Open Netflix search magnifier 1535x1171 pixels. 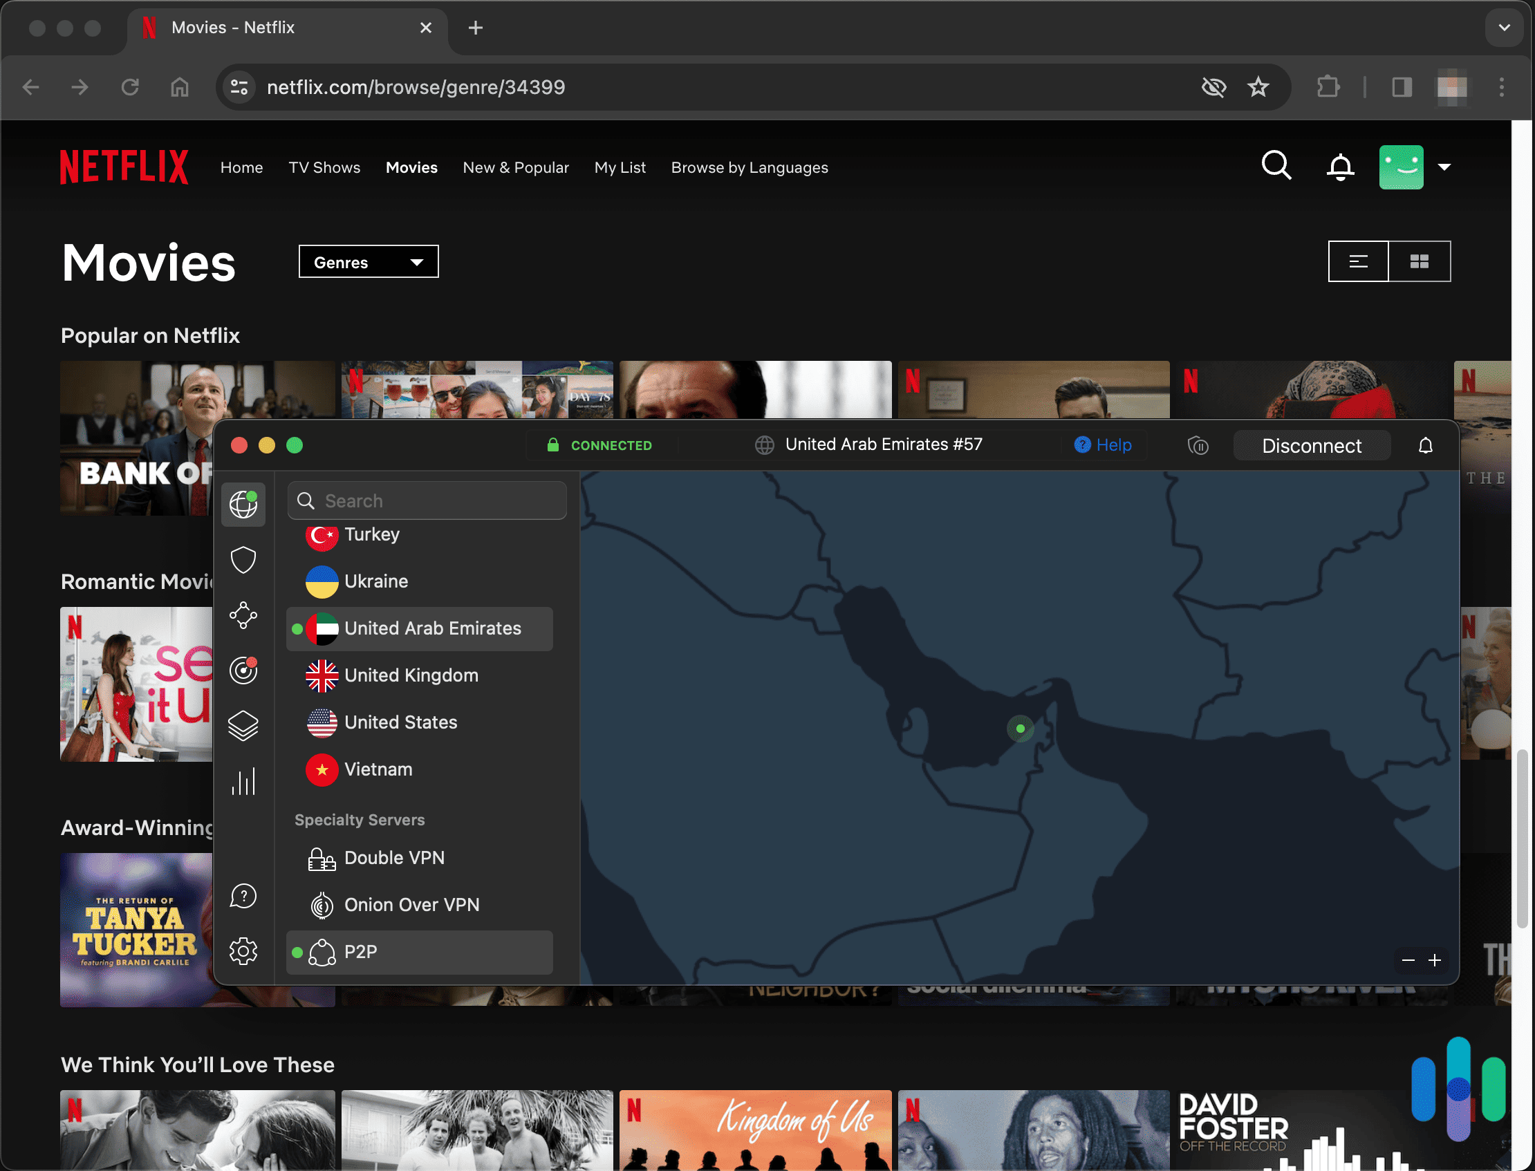click(x=1276, y=167)
